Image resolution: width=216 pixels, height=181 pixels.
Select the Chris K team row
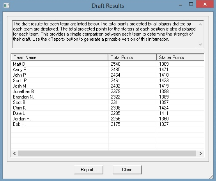(x=108, y=108)
